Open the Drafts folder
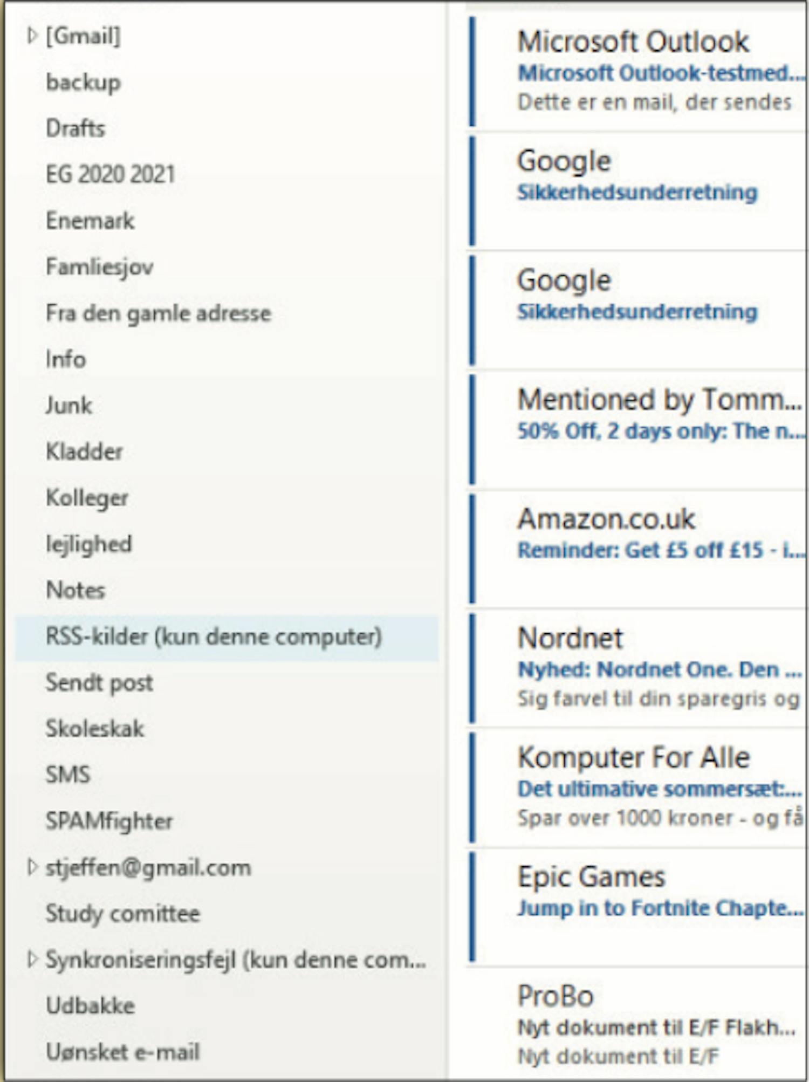 pyautogui.click(x=76, y=128)
